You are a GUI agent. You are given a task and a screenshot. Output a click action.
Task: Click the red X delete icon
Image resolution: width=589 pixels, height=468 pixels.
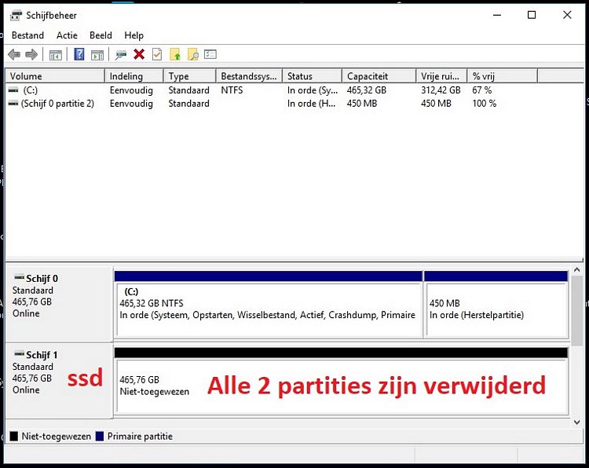point(139,54)
